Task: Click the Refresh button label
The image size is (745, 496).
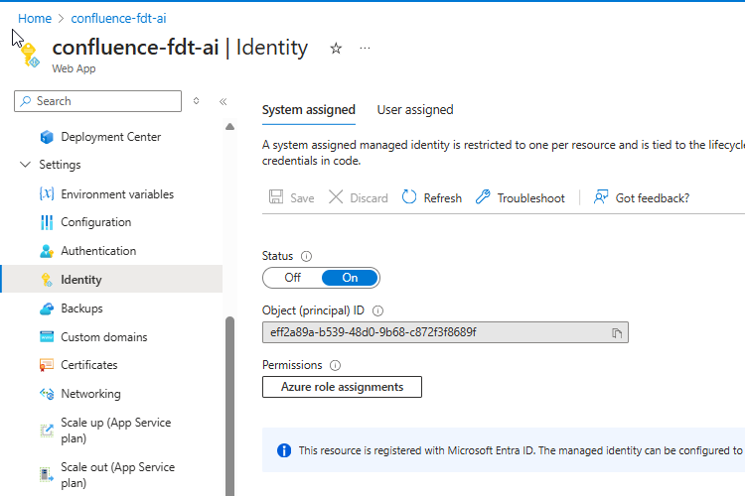Action: [x=443, y=198]
